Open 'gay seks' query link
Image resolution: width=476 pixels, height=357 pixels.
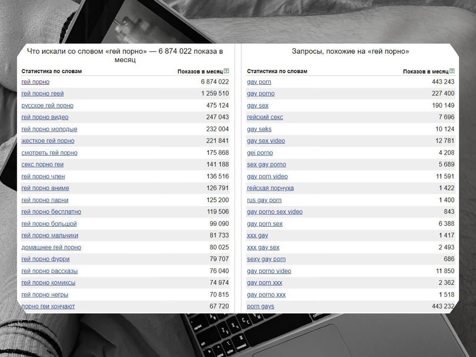click(259, 129)
